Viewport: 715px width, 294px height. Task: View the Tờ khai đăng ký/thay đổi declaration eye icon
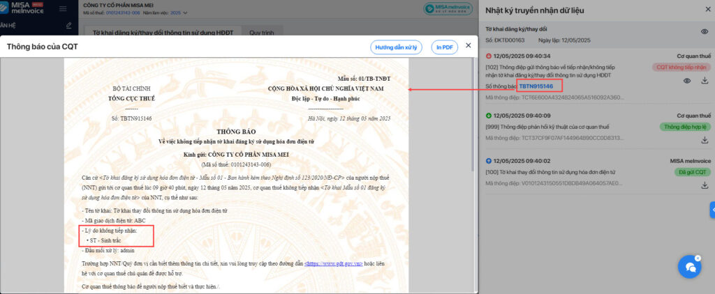[x=705, y=31]
